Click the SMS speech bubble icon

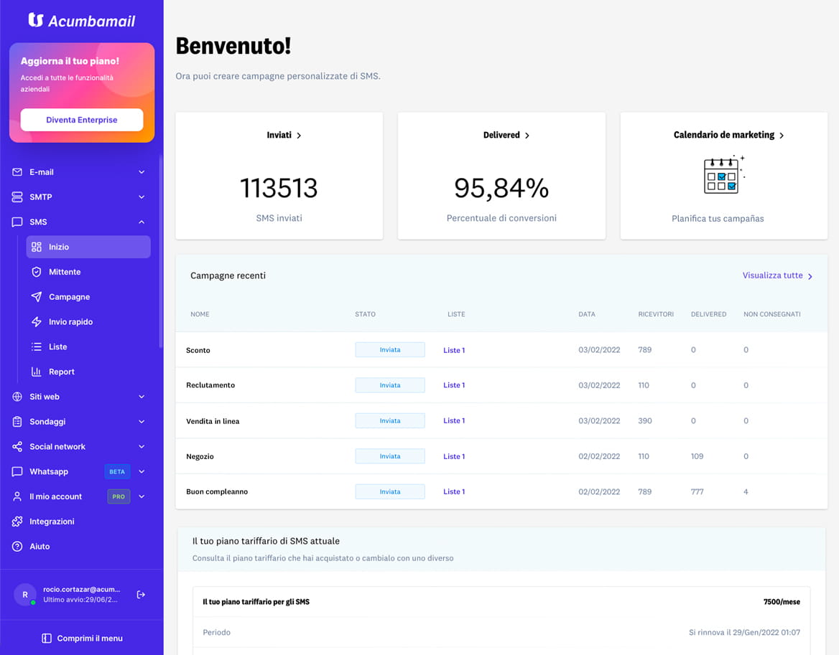pos(17,222)
